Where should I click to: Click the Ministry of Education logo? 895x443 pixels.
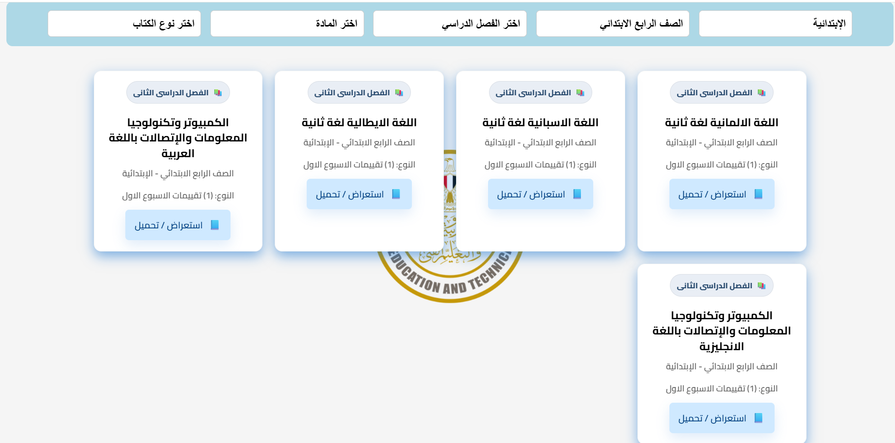(x=450, y=275)
